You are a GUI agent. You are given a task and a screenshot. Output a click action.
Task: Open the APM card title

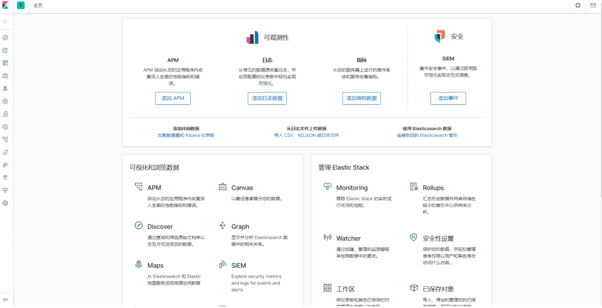pyautogui.click(x=155, y=188)
